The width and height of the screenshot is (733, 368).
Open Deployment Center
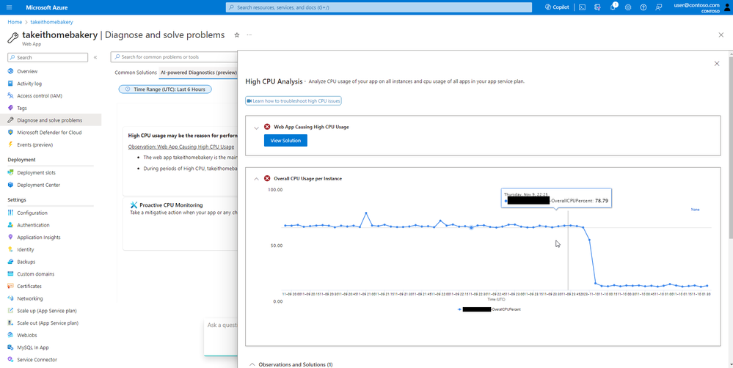[x=38, y=185]
